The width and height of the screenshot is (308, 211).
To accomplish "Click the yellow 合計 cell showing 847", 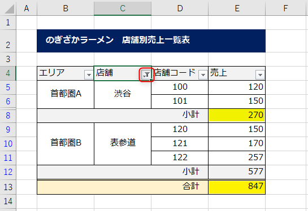I will click(237, 187).
